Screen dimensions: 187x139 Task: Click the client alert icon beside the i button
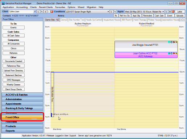click(x=52, y=12)
